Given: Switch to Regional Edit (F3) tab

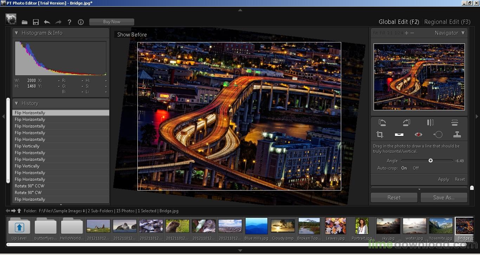Looking at the screenshot, I should 447,22.
